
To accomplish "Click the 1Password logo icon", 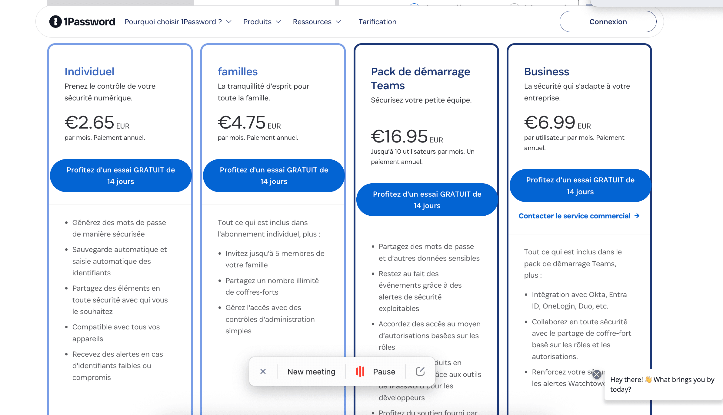I will coord(56,21).
